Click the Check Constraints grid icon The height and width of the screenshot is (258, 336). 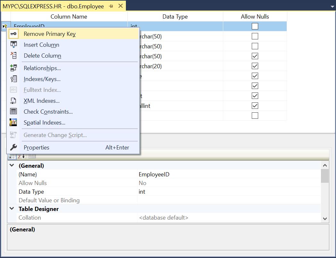click(13, 112)
